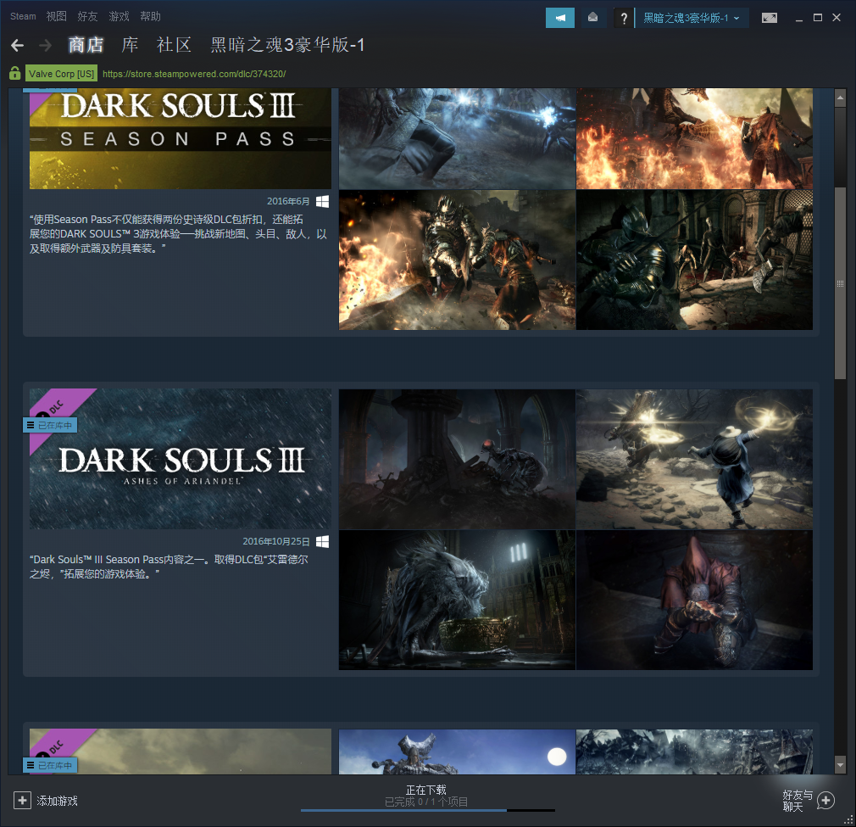The width and height of the screenshot is (856, 827).
Task: Open the Ashes of Ariandel banner image
Action: (x=181, y=459)
